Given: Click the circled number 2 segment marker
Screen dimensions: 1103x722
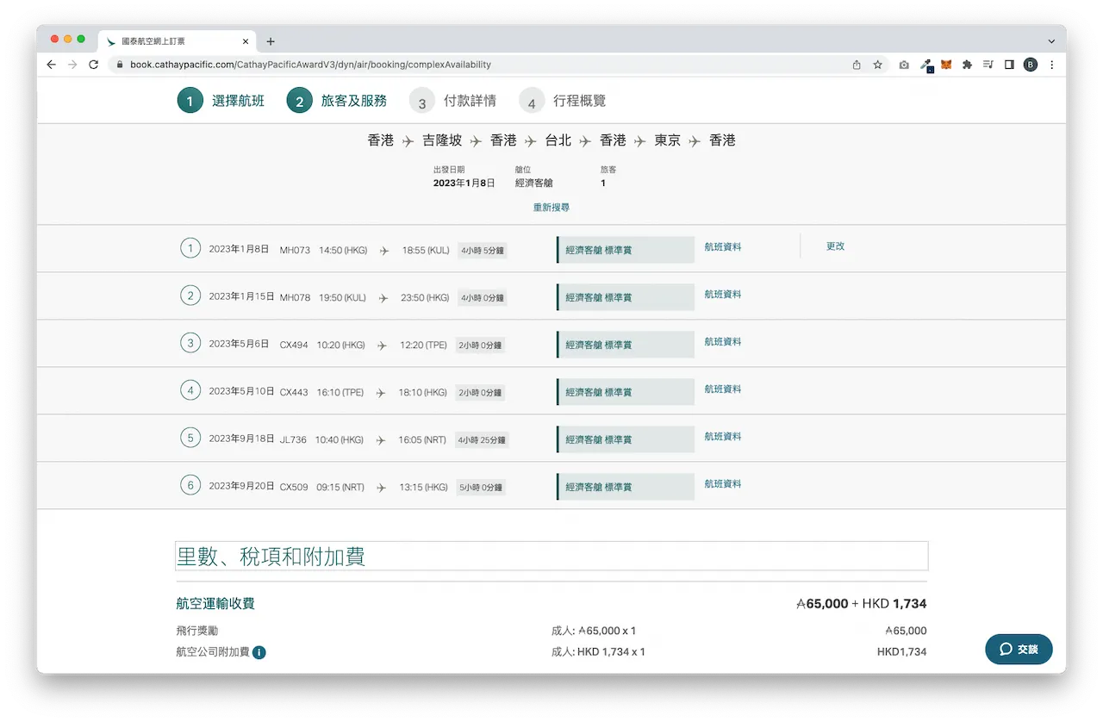Looking at the screenshot, I should click(x=190, y=296).
